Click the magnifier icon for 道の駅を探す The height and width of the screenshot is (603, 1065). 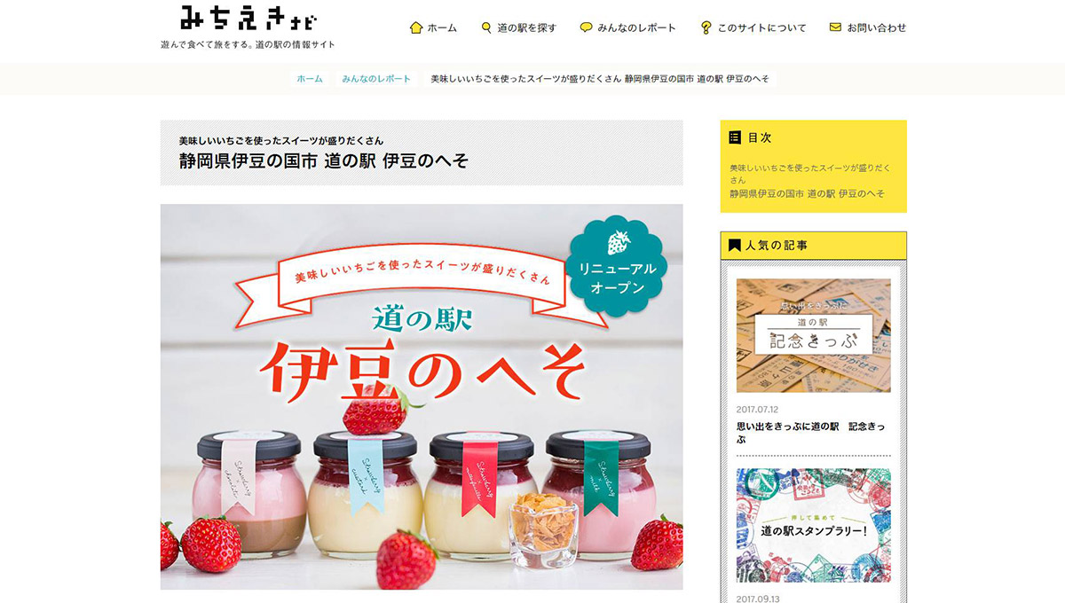tap(486, 27)
